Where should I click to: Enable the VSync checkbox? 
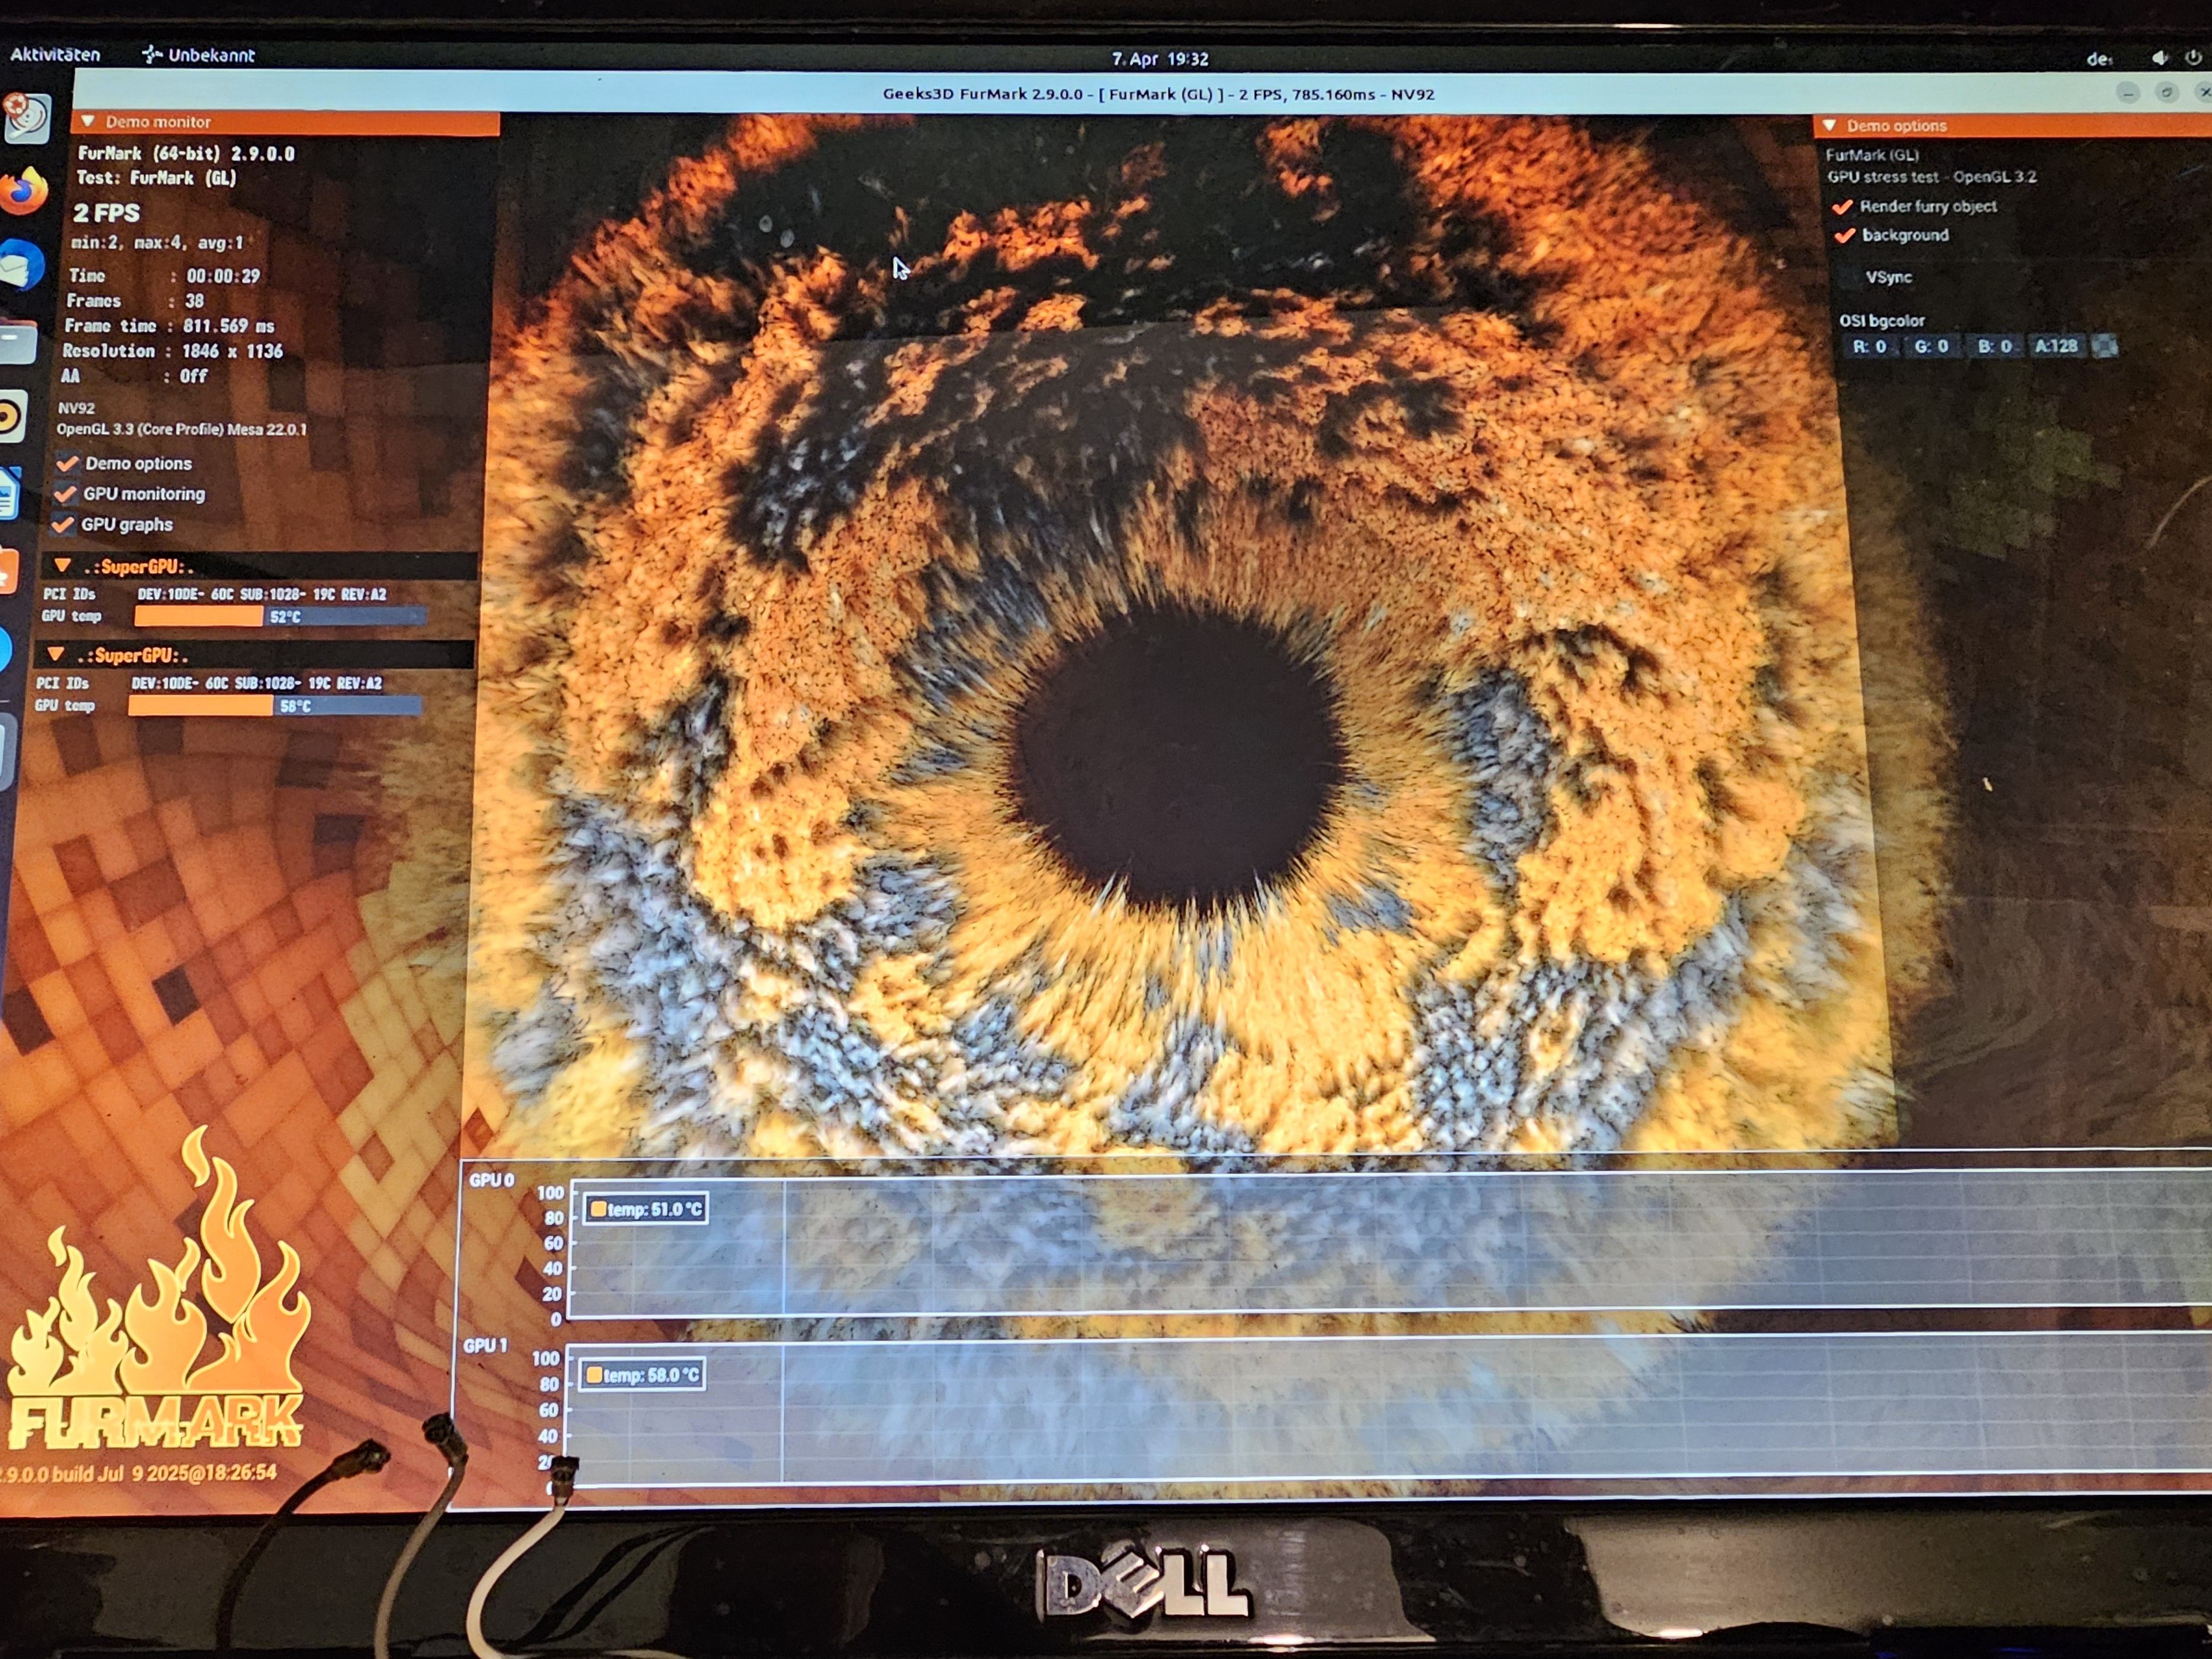click(1848, 277)
